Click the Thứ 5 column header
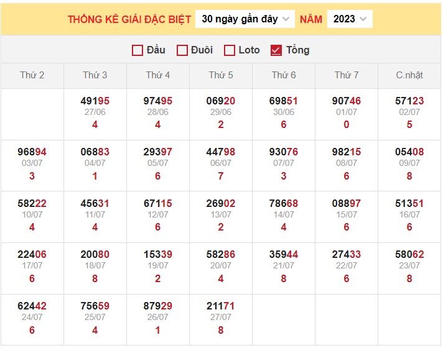Image resolution: width=443 pixels, height=348 pixels. (x=221, y=75)
